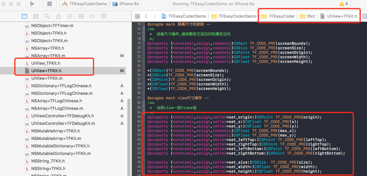Show the Debug navigator
Screen dimensions: 367x176
tap(81, 16)
